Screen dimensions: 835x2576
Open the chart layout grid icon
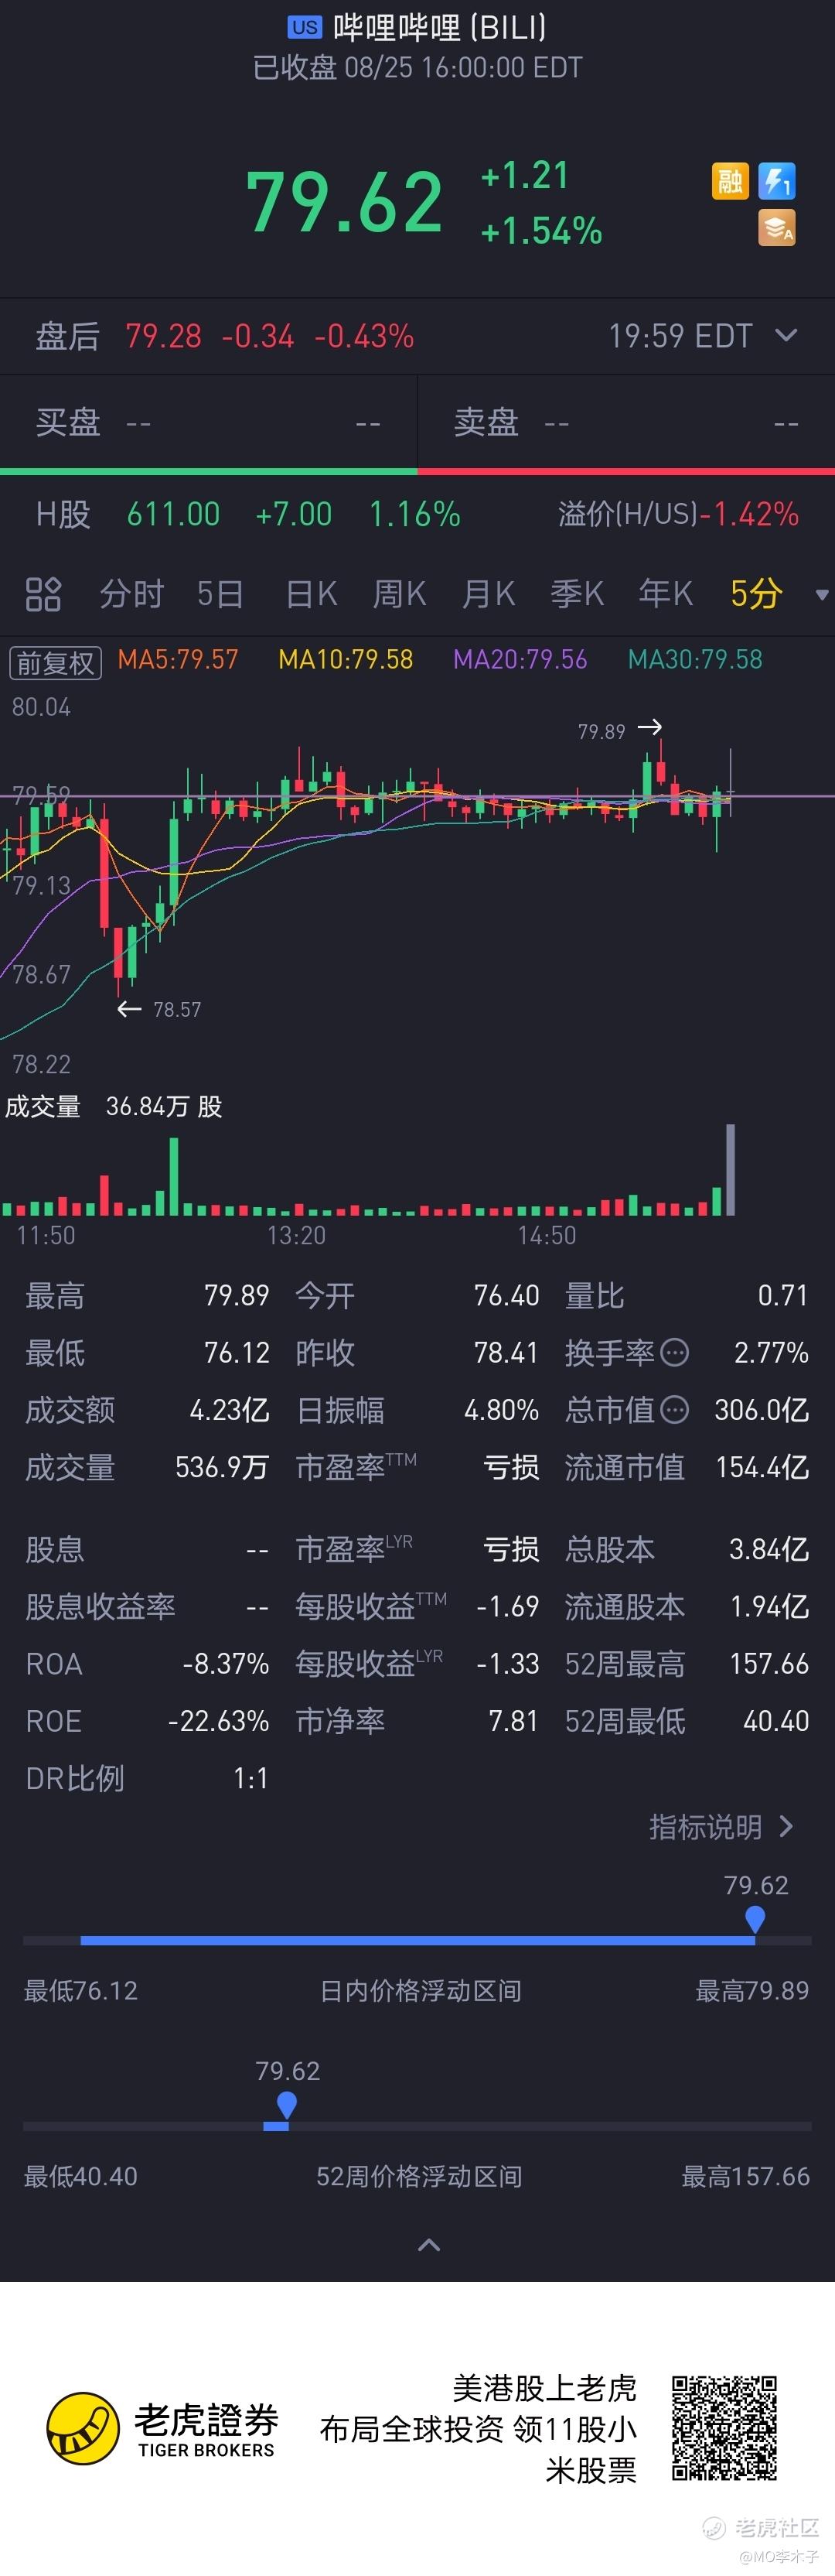coord(43,594)
